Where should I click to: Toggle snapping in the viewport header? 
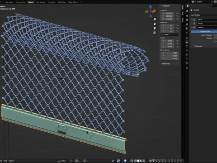(76, 161)
